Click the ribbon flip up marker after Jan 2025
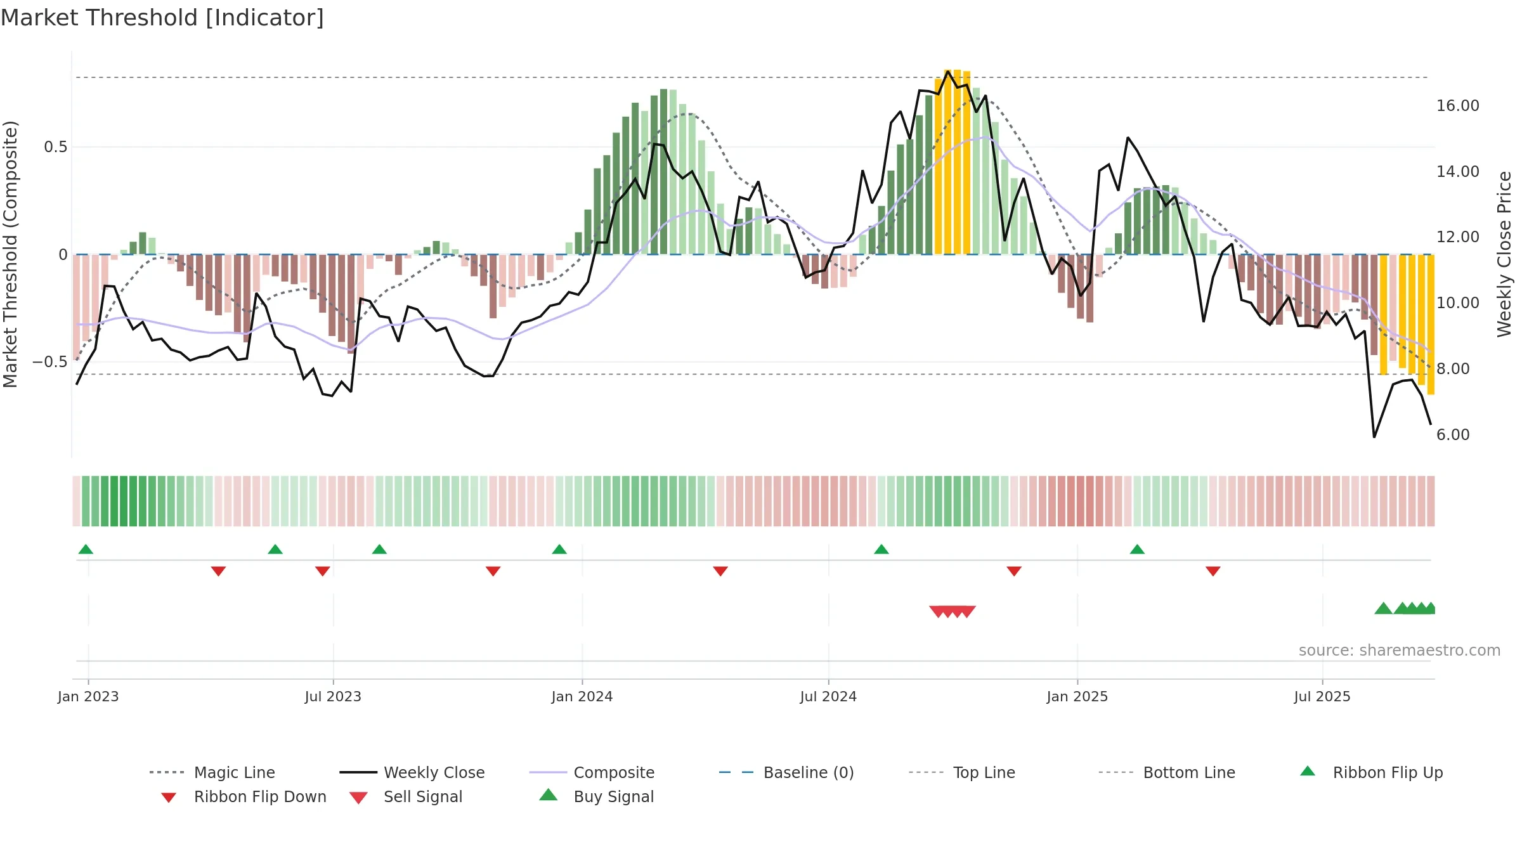 (1137, 549)
